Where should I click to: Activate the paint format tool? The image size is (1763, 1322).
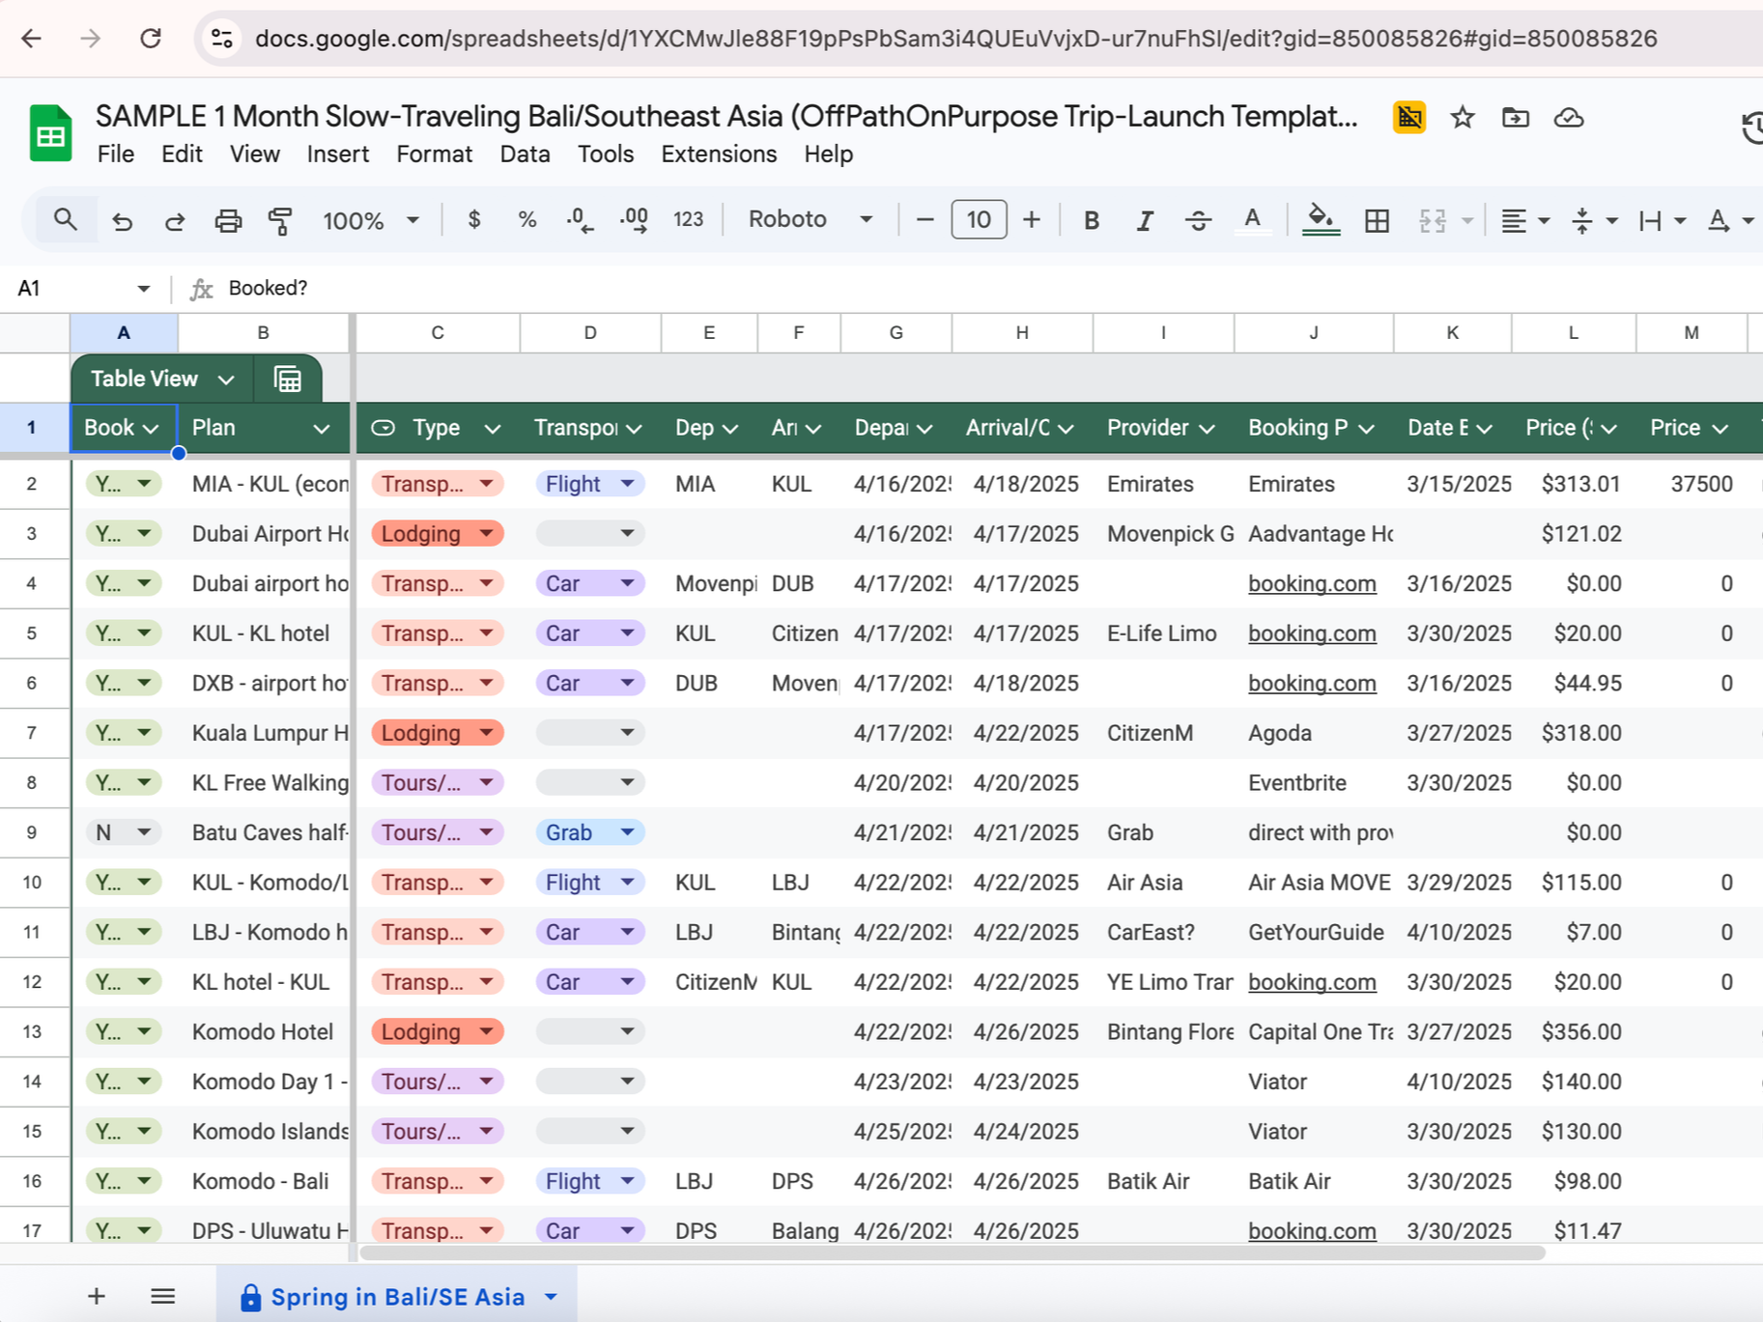tap(281, 220)
